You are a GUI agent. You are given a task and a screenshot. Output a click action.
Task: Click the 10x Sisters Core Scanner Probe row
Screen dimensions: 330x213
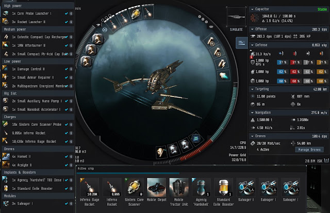38,124
